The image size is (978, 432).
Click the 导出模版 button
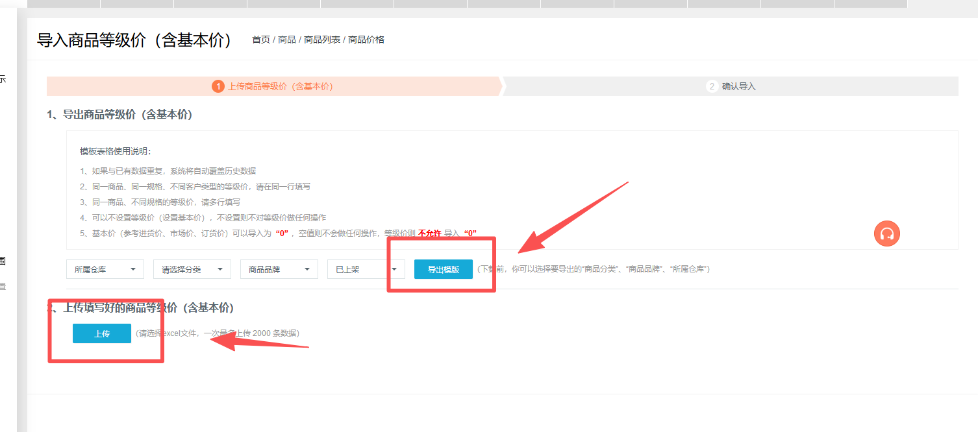(444, 269)
